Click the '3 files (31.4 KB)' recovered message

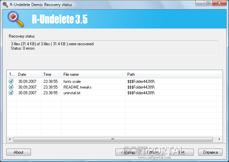[52, 44]
